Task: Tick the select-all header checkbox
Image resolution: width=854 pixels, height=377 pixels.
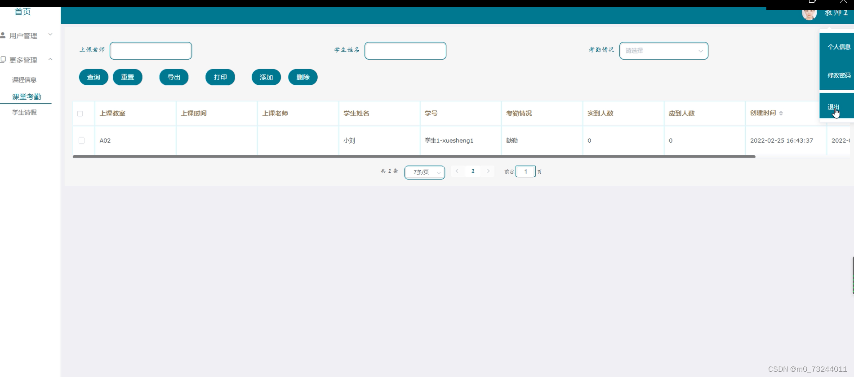Action: pyautogui.click(x=80, y=114)
